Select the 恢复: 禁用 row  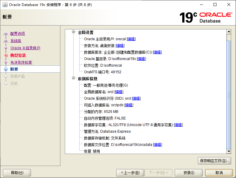pyautogui.click(x=92, y=151)
